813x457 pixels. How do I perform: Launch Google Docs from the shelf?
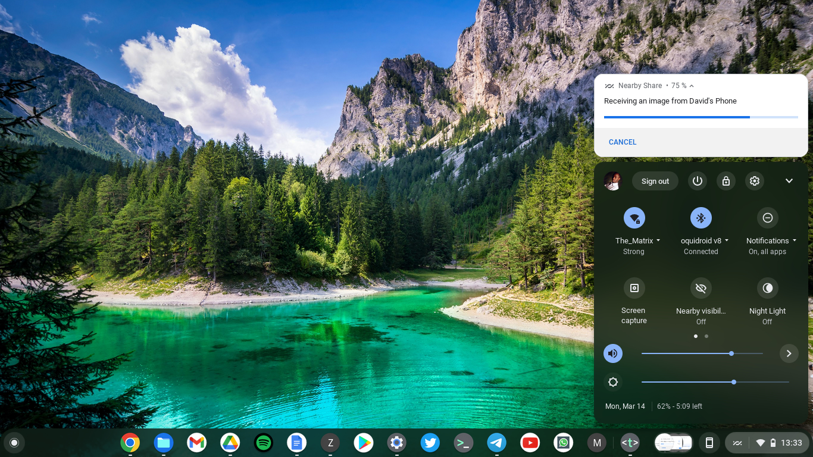pos(297,443)
